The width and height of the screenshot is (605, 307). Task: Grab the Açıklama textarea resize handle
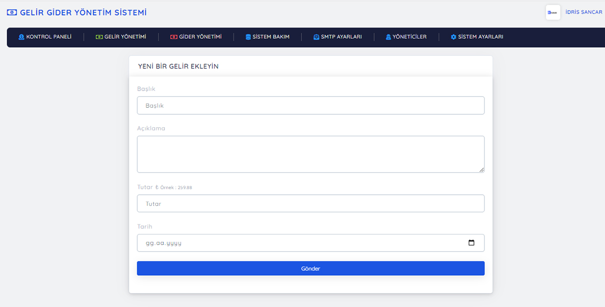(x=482, y=170)
